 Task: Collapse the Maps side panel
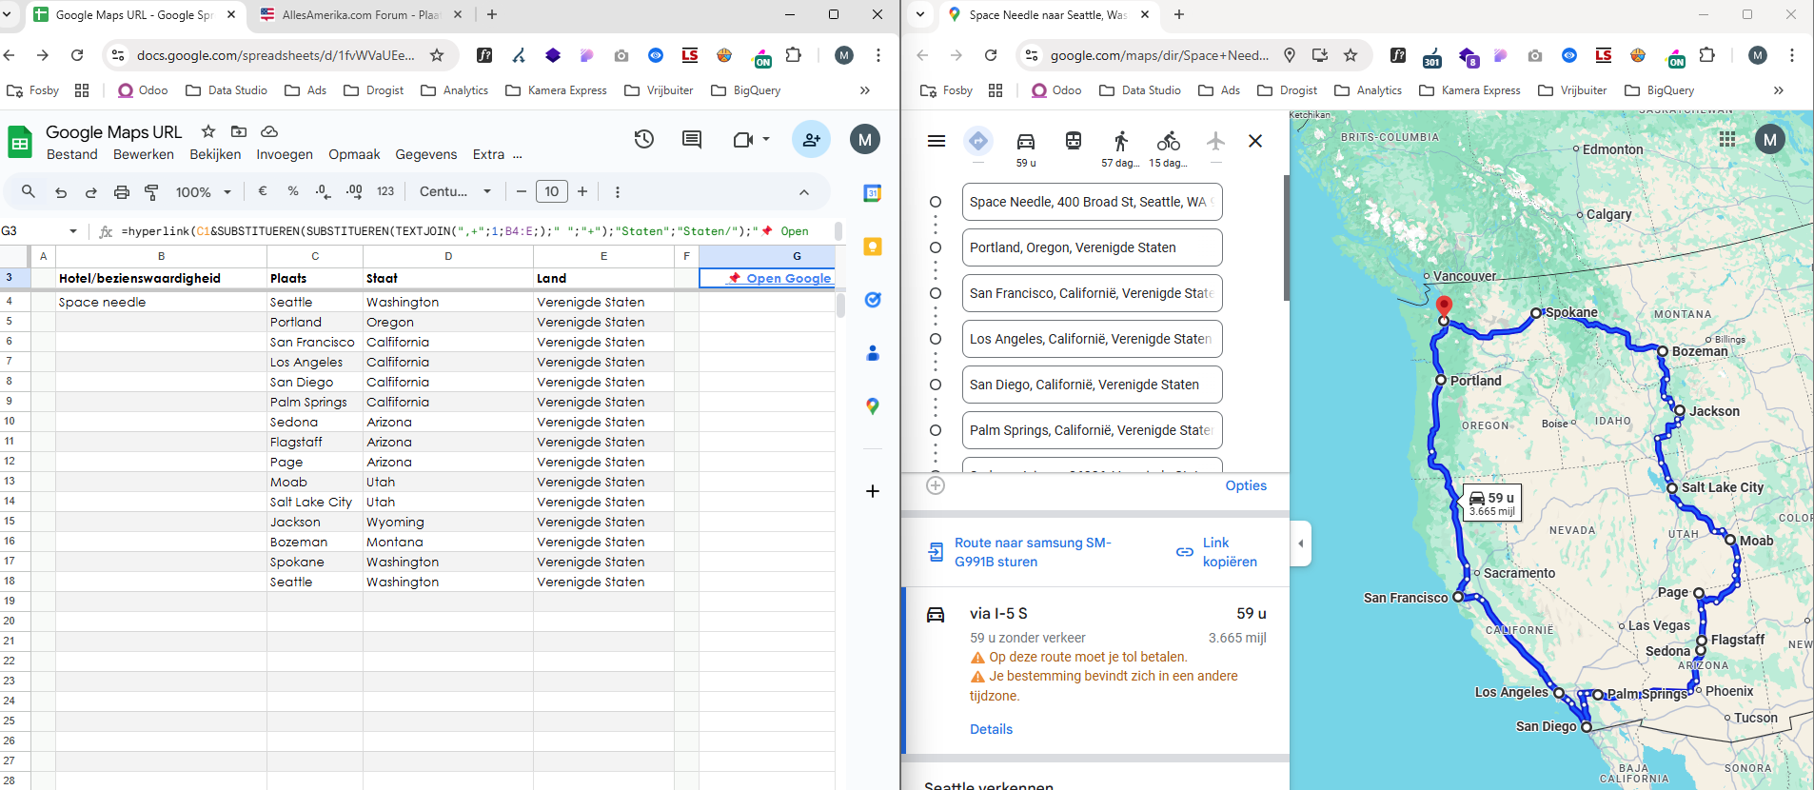1301,543
